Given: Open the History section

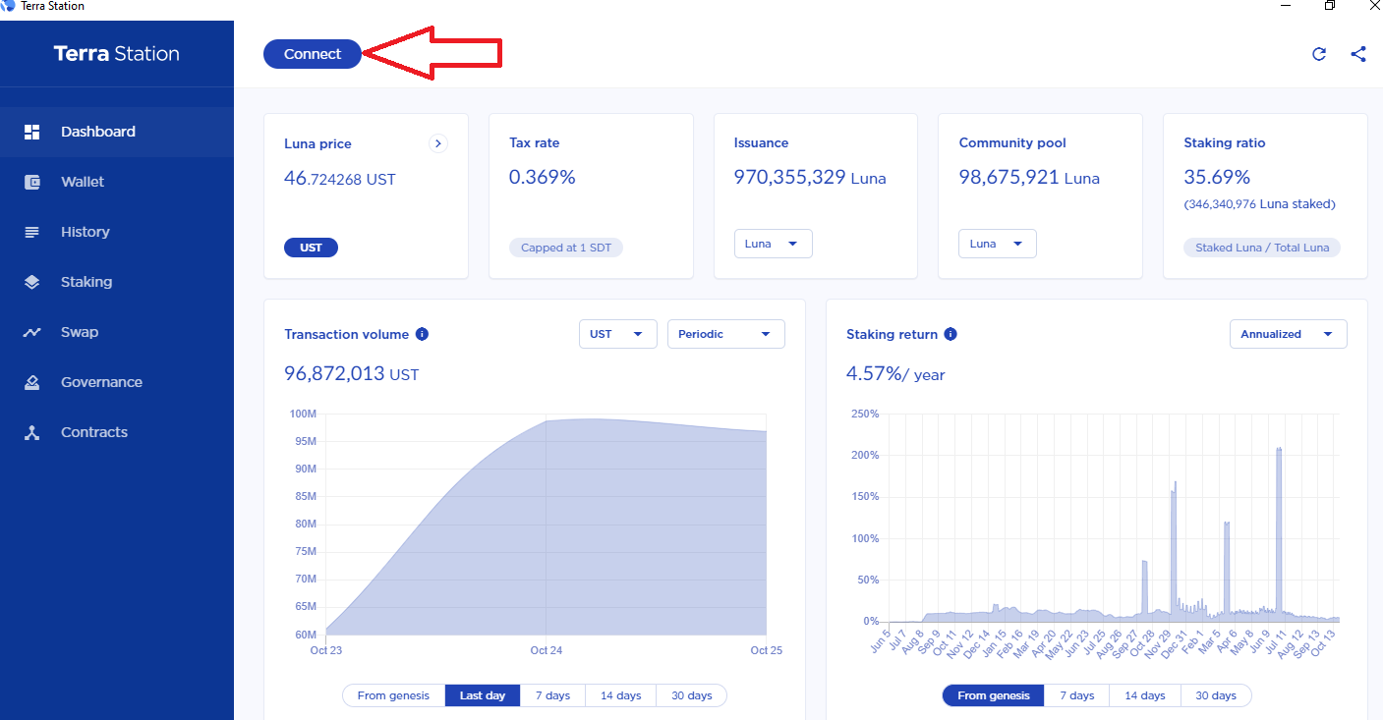Looking at the screenshot, I should point(117,232).
